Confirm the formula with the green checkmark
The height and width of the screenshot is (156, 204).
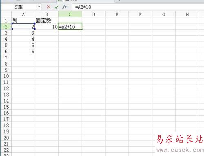56,7
